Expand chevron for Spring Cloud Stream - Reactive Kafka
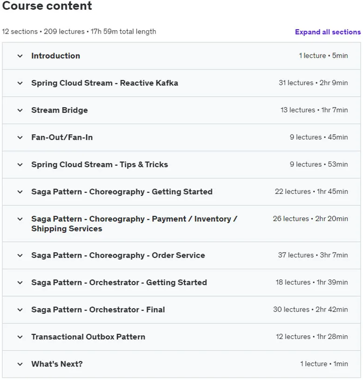 [20, 83]
